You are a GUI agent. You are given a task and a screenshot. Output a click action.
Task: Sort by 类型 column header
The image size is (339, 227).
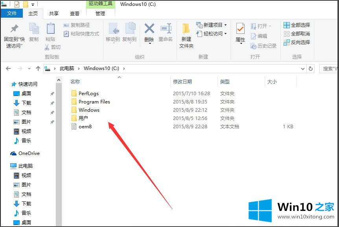[225, 81]
